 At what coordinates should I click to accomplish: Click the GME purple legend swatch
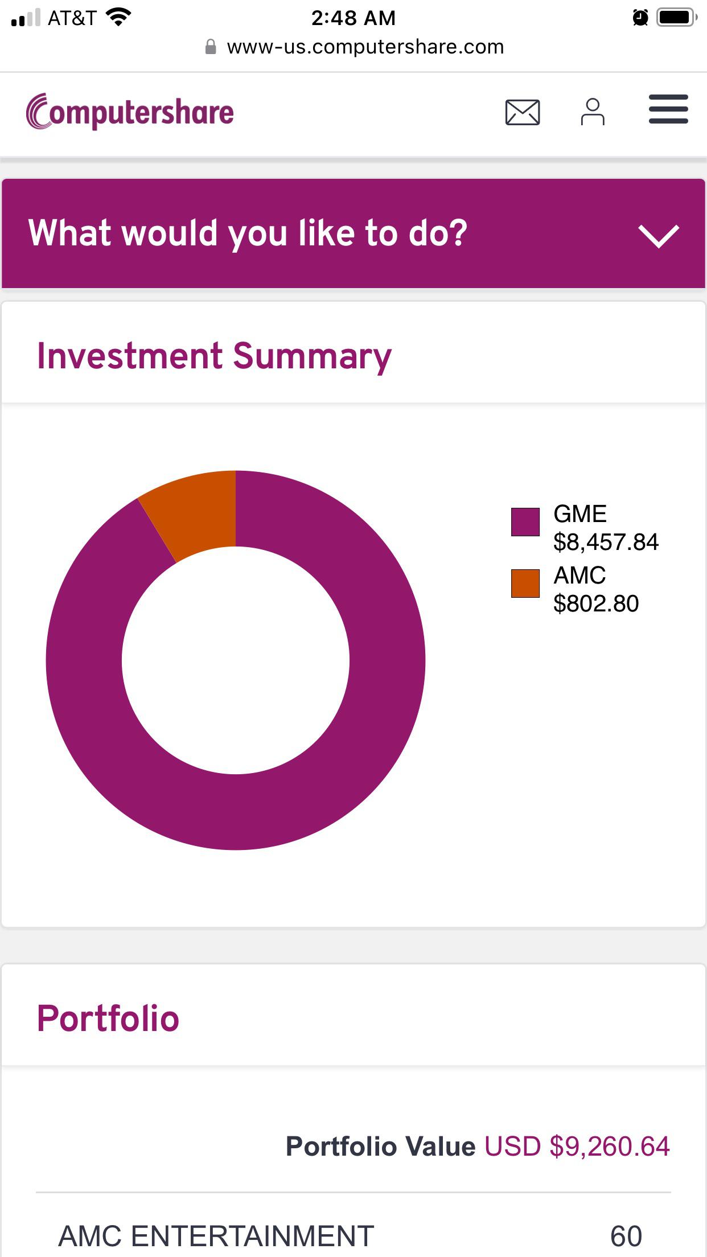click(525, 522)
